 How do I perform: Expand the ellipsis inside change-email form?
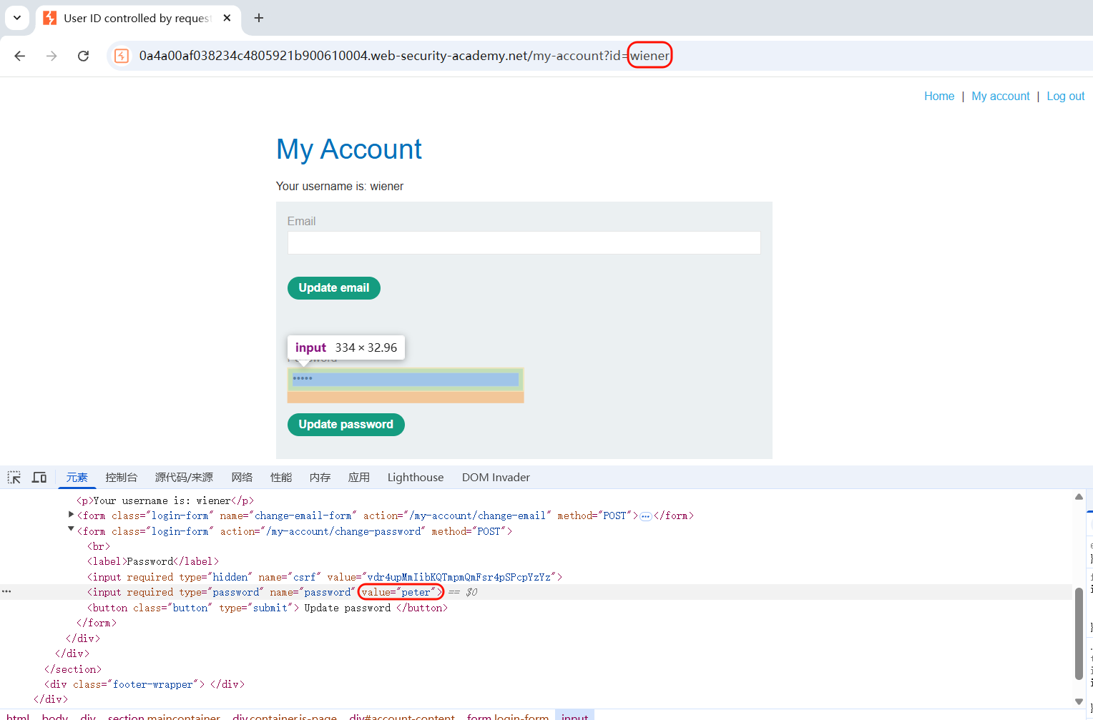[x=645, y=516]
